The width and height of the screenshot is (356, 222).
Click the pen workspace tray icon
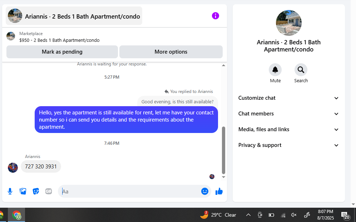(x=307, y=215)
